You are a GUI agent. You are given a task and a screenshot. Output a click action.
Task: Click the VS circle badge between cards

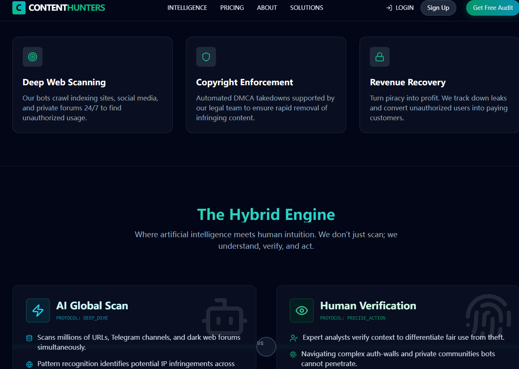[266, 346]
